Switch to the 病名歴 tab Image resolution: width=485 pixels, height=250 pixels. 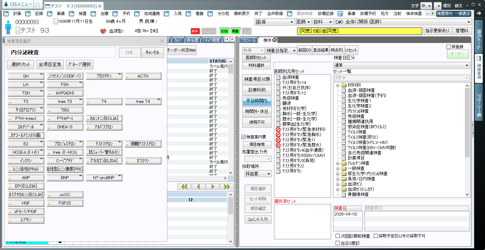(x=192, y=40)
